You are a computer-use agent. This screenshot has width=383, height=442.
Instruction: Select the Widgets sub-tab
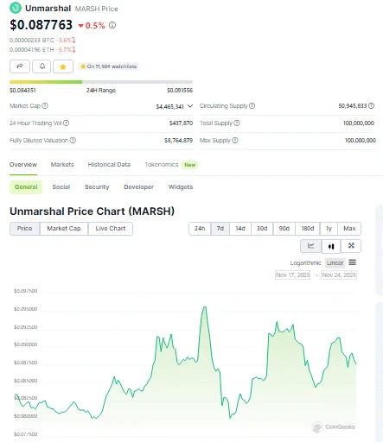[x=181, y=187]
